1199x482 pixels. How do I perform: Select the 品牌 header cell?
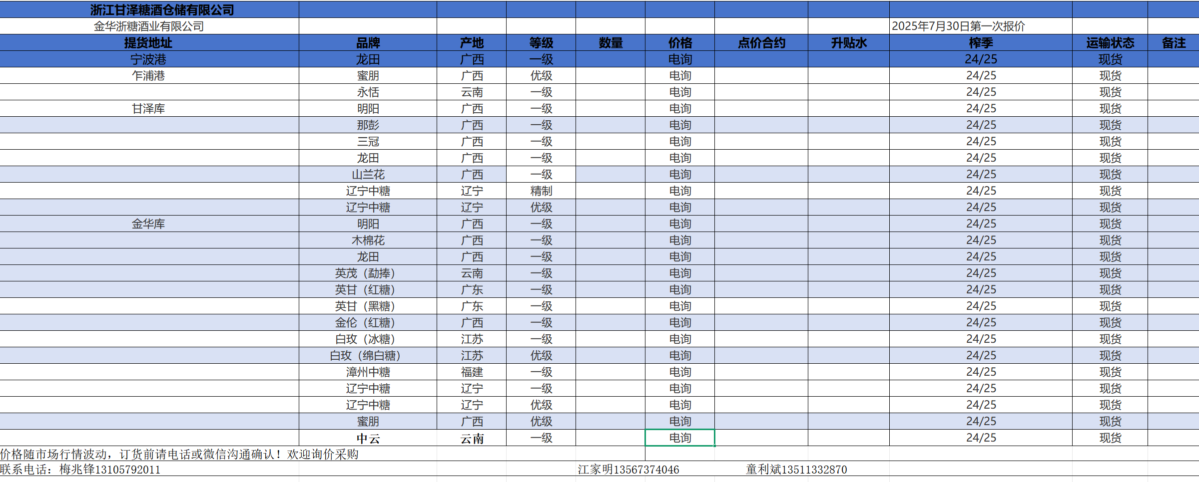click(x=368, y=43)
